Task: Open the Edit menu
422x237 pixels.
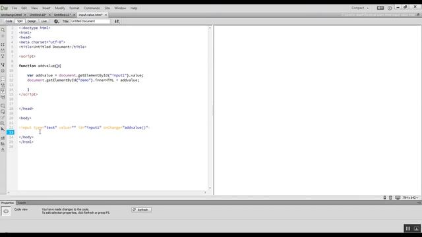Action: 24,8
